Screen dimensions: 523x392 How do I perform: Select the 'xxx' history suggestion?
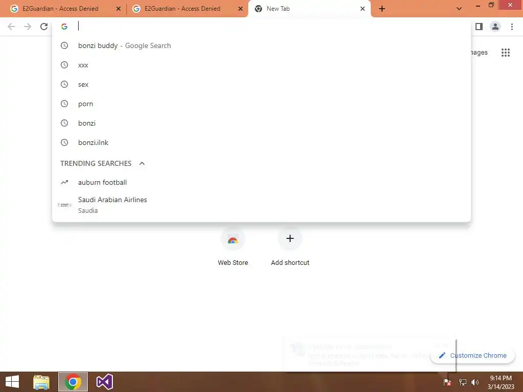261,65
